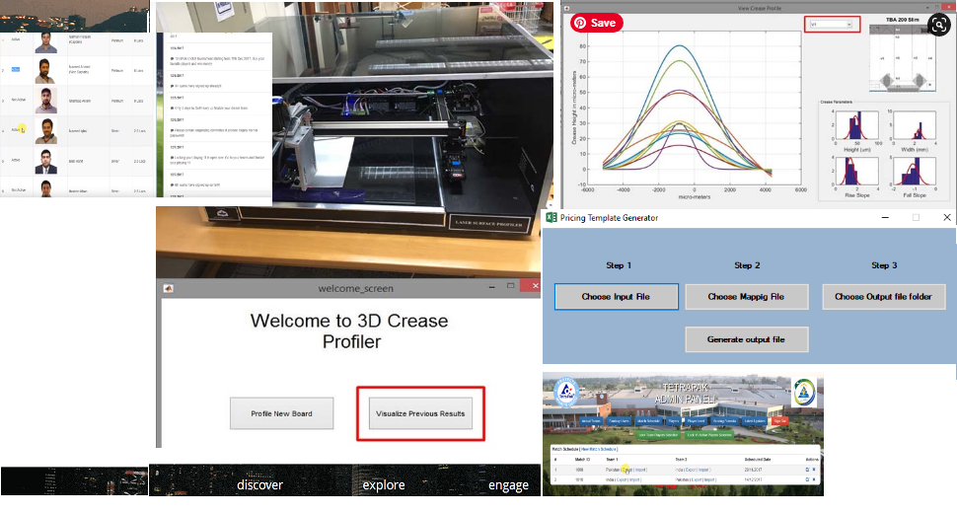Select Choose Output file folder button

(884, 296)
